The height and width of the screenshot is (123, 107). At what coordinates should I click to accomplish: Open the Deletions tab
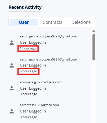81,22
